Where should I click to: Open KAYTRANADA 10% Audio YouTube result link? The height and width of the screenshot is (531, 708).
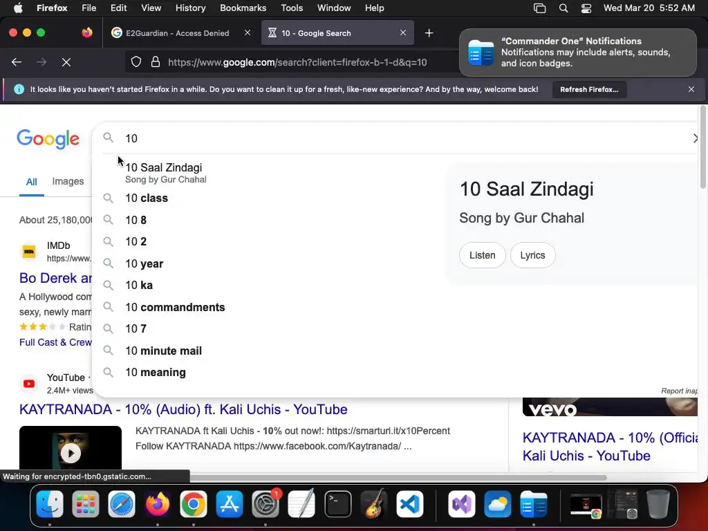(x=183, y=409)
